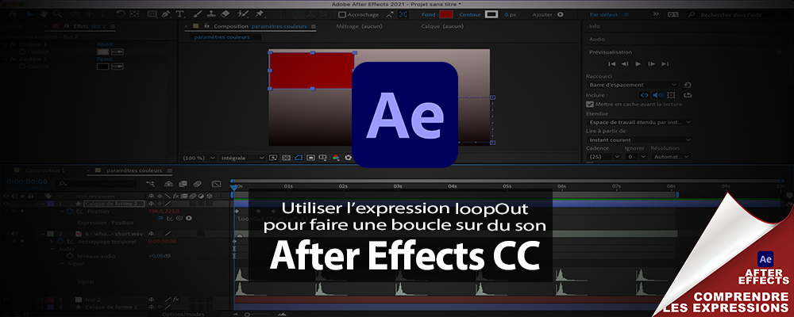Select the Pen tool
The width and height of the screenshot is (794, 317).
[x=166, y=14]
